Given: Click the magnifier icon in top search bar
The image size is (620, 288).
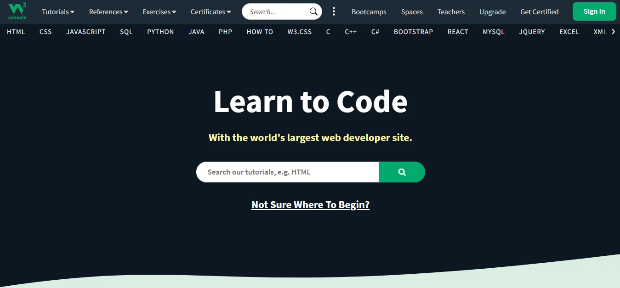Looking at the screenshot, I should [x=313, y=11].
